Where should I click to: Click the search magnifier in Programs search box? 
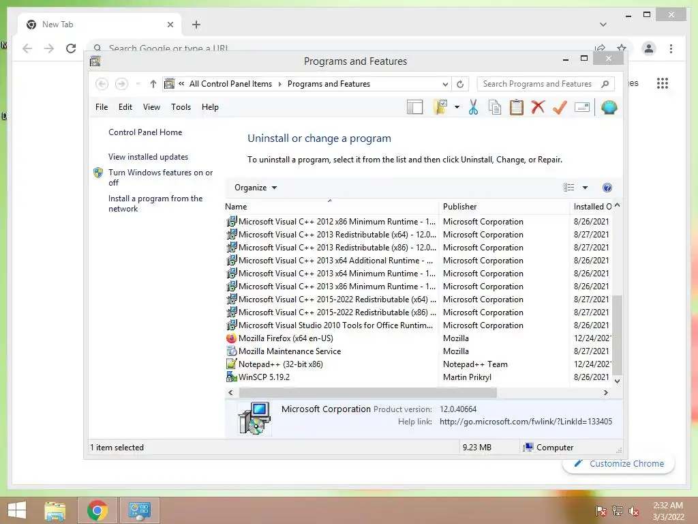pyautogui.click(x=605, y=84)
